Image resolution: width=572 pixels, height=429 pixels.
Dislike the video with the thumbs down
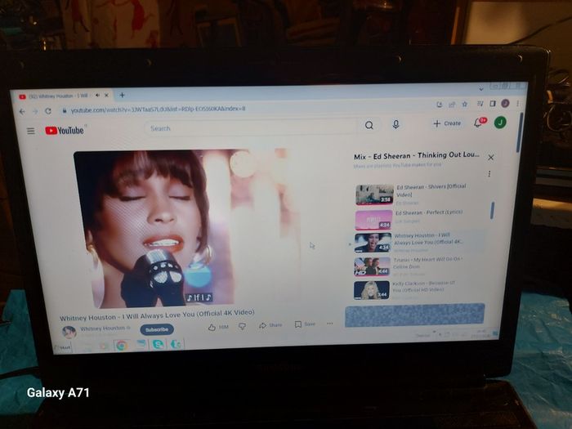click(x=242, y=326)
